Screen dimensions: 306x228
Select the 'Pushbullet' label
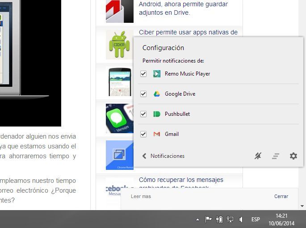pyautogui.click(x=177, y=114)
